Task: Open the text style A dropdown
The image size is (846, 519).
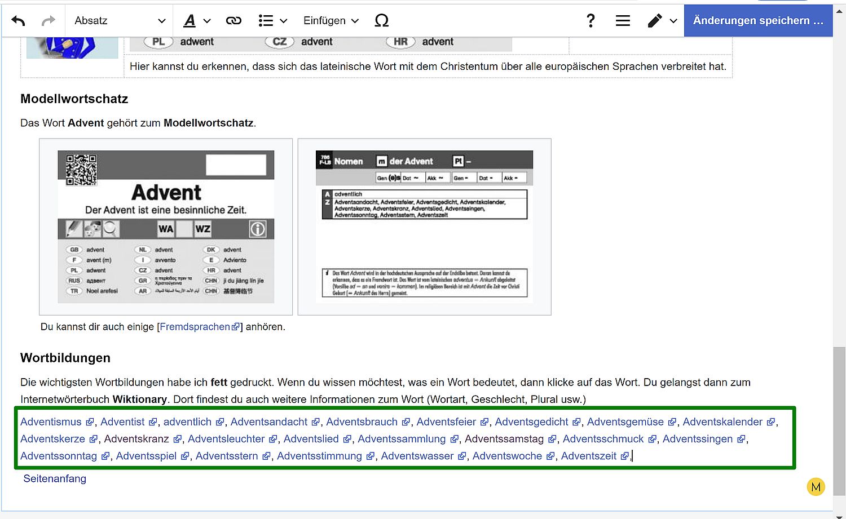Action: (x=197, y=21)
